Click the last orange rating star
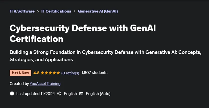 pyautogui.click(x=58, y=73)
